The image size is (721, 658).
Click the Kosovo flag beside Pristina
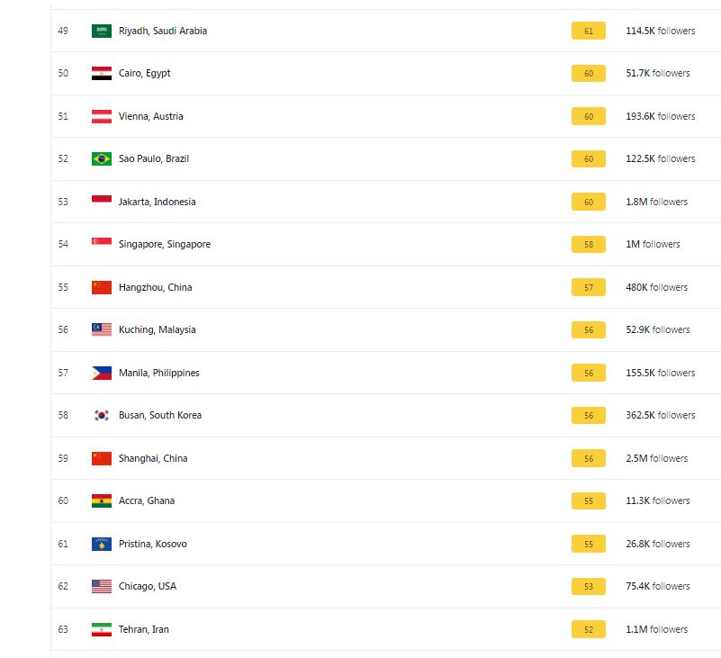[x=102, y=544]
